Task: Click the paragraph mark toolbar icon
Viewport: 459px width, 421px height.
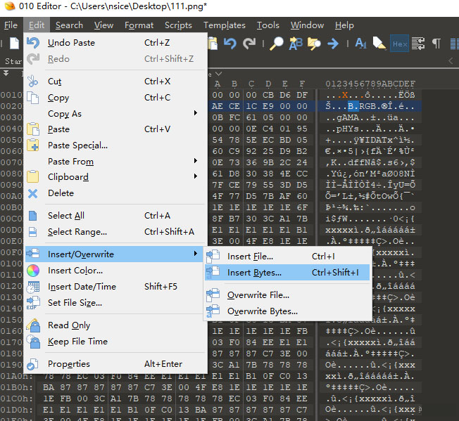Action: 436,44
